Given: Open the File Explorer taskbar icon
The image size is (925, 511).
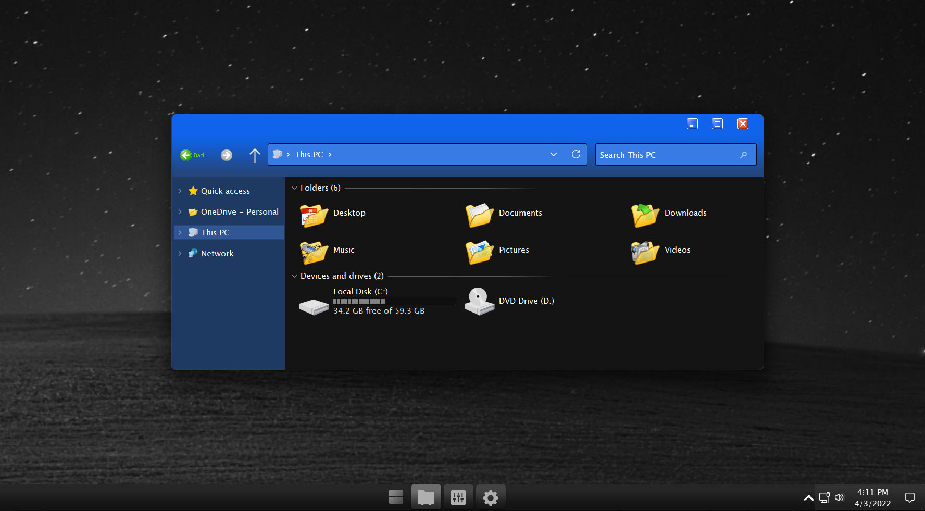Looking at the screenshot, I should [426, 497].
